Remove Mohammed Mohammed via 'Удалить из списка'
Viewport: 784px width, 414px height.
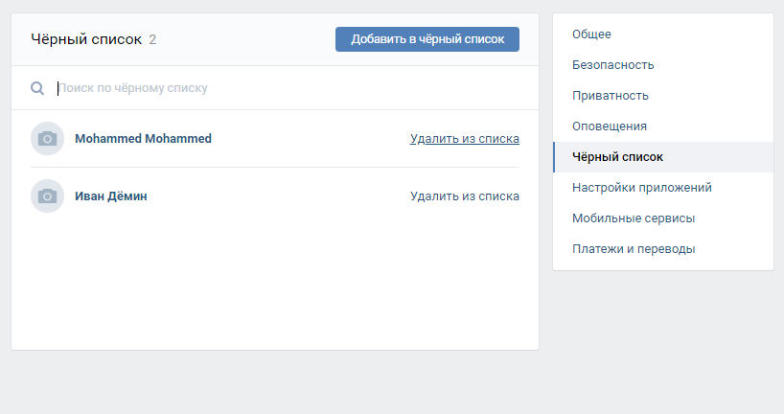click(464, 139)
